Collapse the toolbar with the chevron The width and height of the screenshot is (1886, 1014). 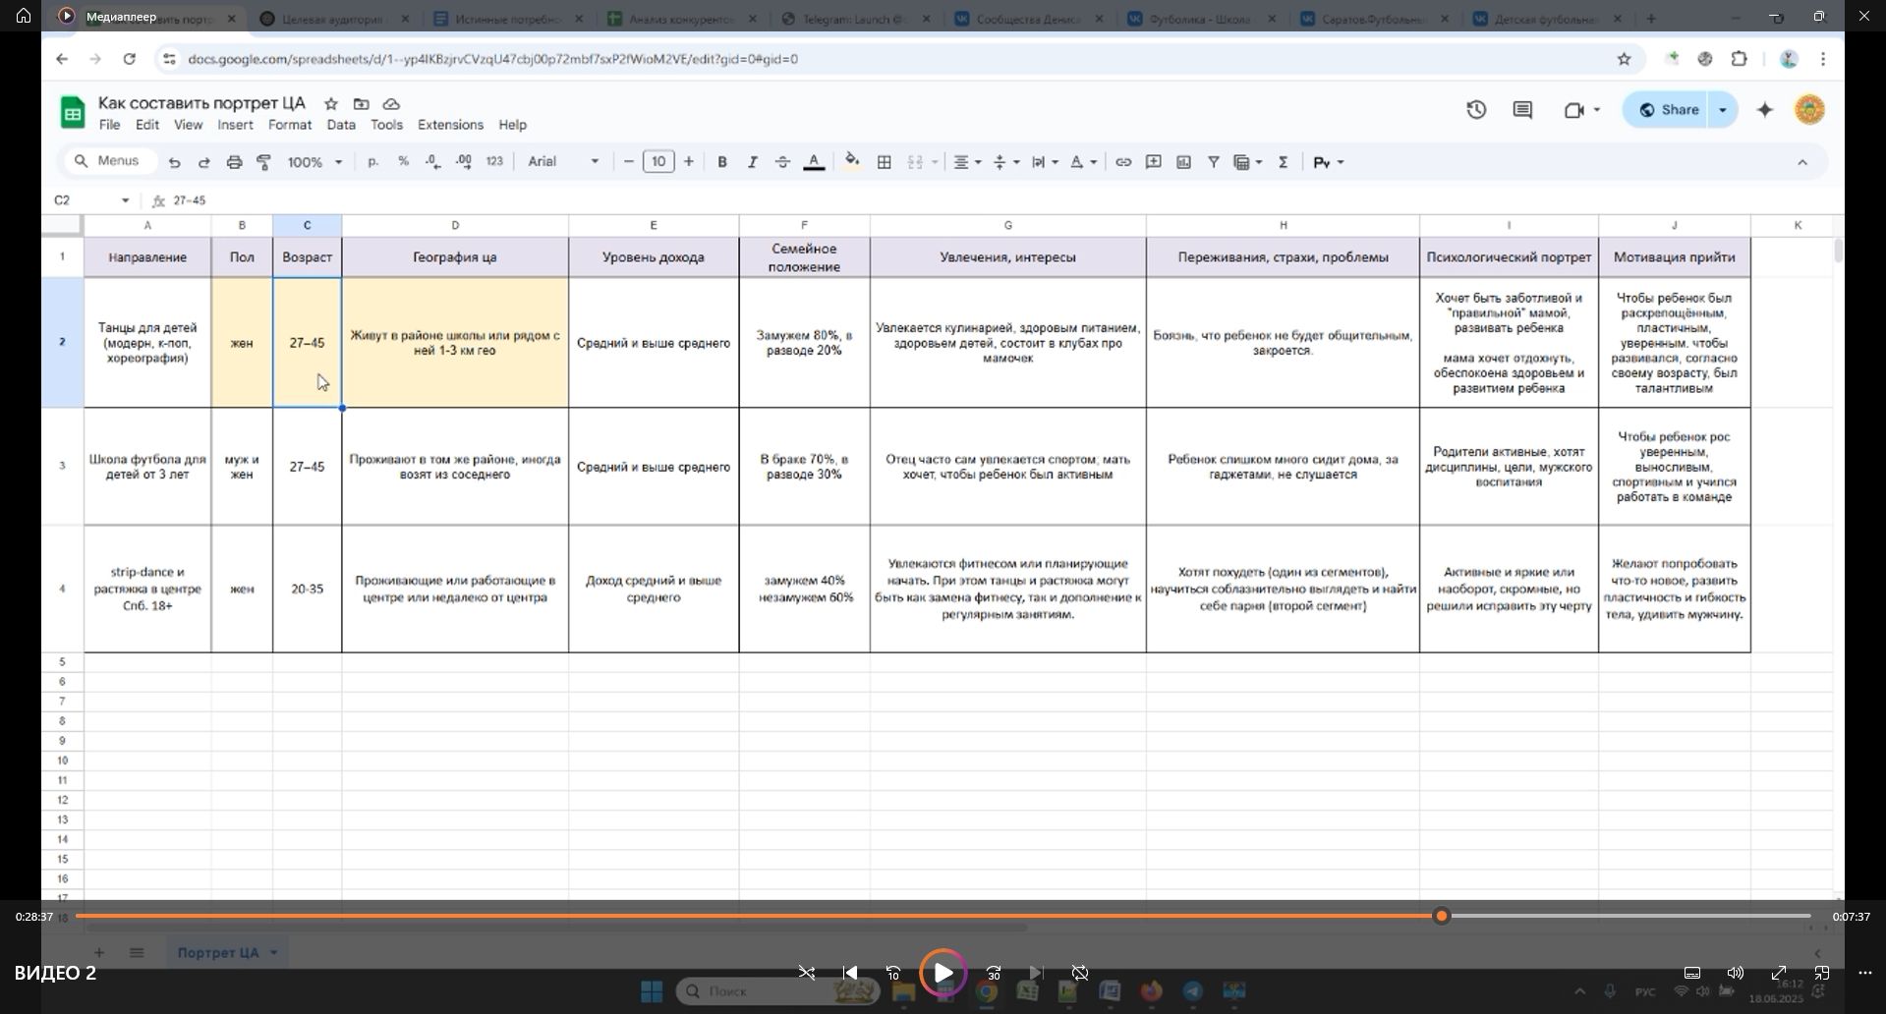[1802, 162]
